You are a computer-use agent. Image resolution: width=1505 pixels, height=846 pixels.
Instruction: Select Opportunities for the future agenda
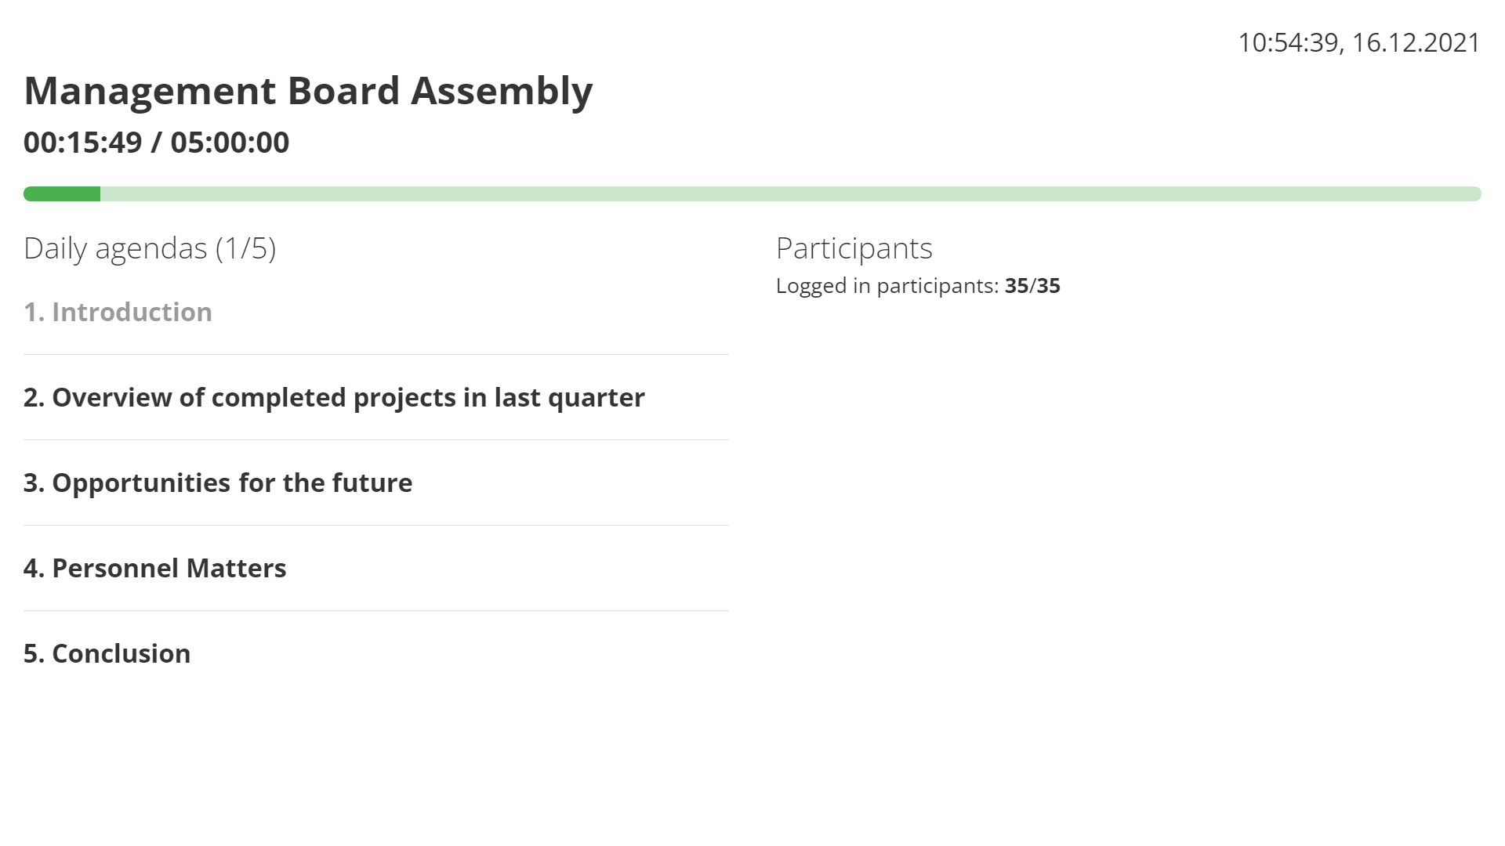(x=218, y=483)
